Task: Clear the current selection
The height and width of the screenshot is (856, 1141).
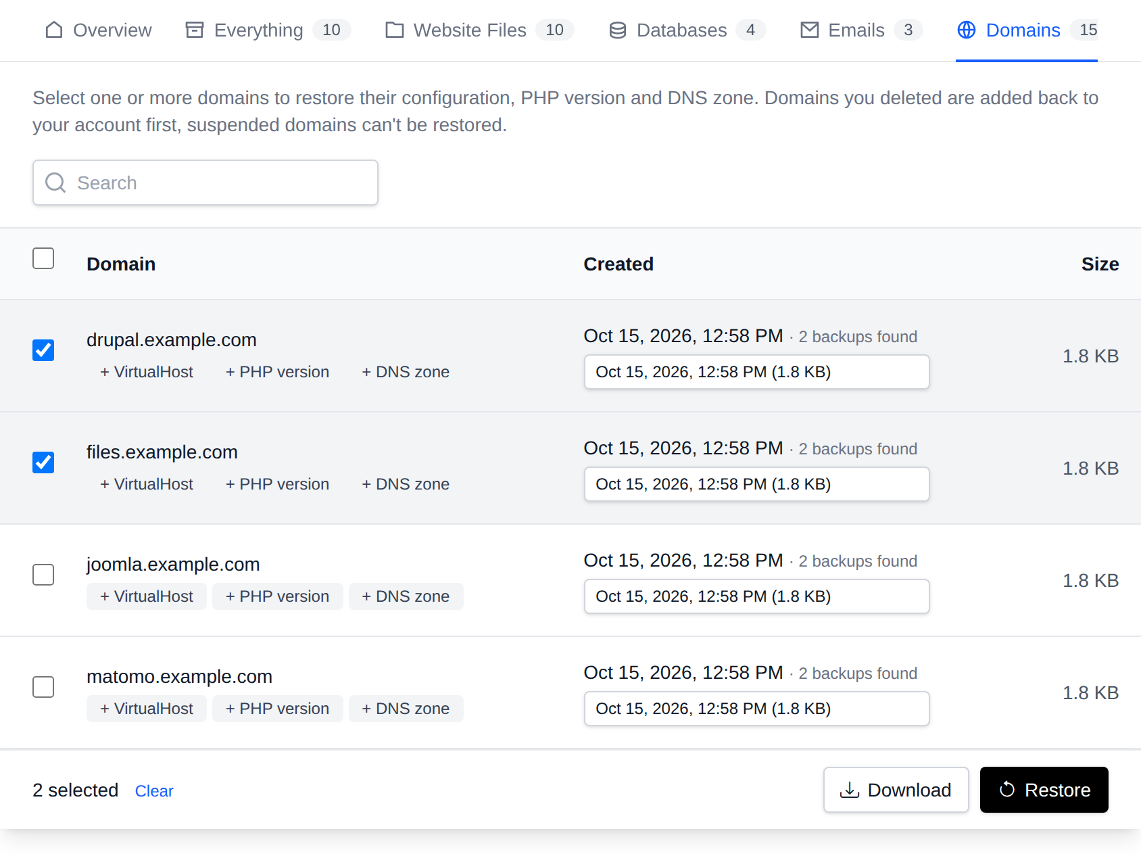Action: [154, 790]
